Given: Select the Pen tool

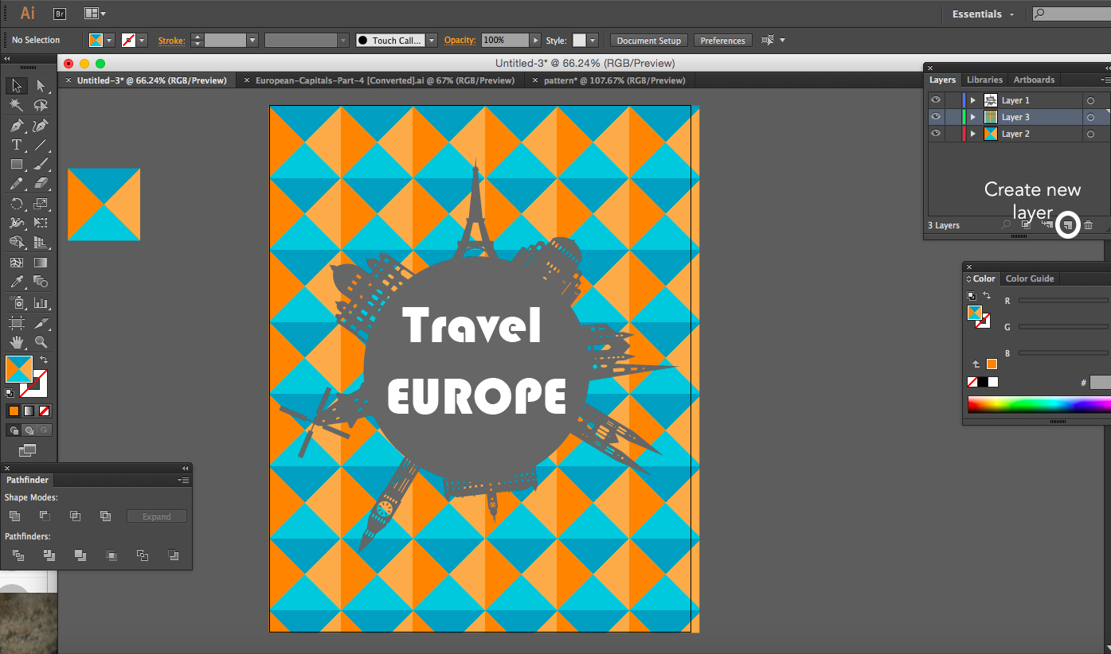Looking at the screenshot, I should coord(16,126).
